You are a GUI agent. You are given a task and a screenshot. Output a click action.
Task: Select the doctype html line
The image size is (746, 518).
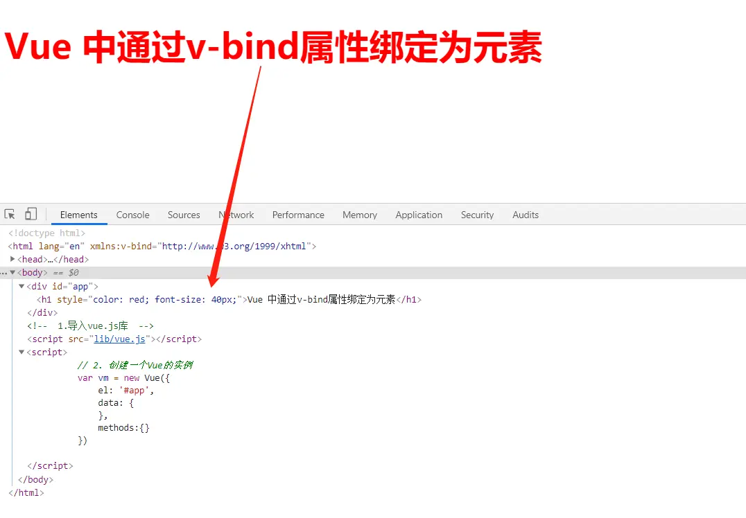[46, 233]
